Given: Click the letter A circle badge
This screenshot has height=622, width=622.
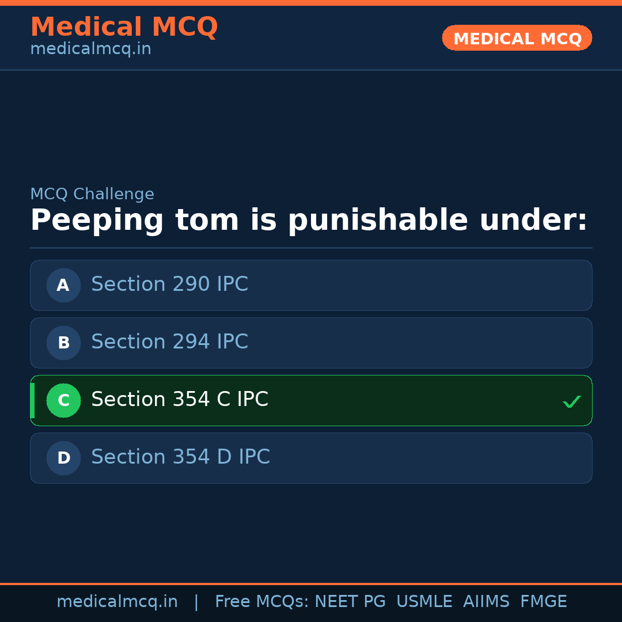Looking at the screenshot, I should pyautogui.click(x=63, y=285).
